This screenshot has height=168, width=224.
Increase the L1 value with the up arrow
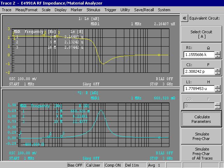(218, 87)
